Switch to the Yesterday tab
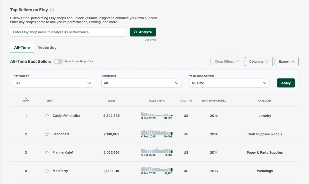The image size is (309, 184). [x=47, y=47]
